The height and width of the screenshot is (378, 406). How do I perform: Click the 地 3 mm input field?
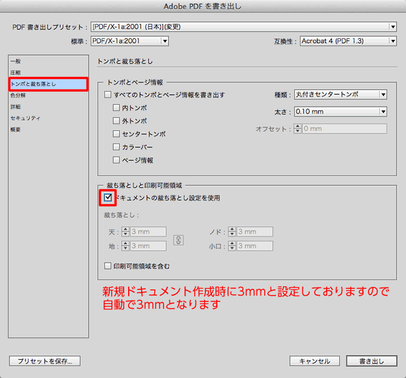pyautogui.click(x=148, y=246)
